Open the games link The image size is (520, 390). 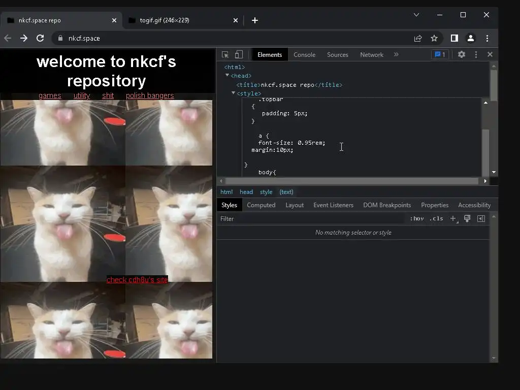click(x=50, y=95)
